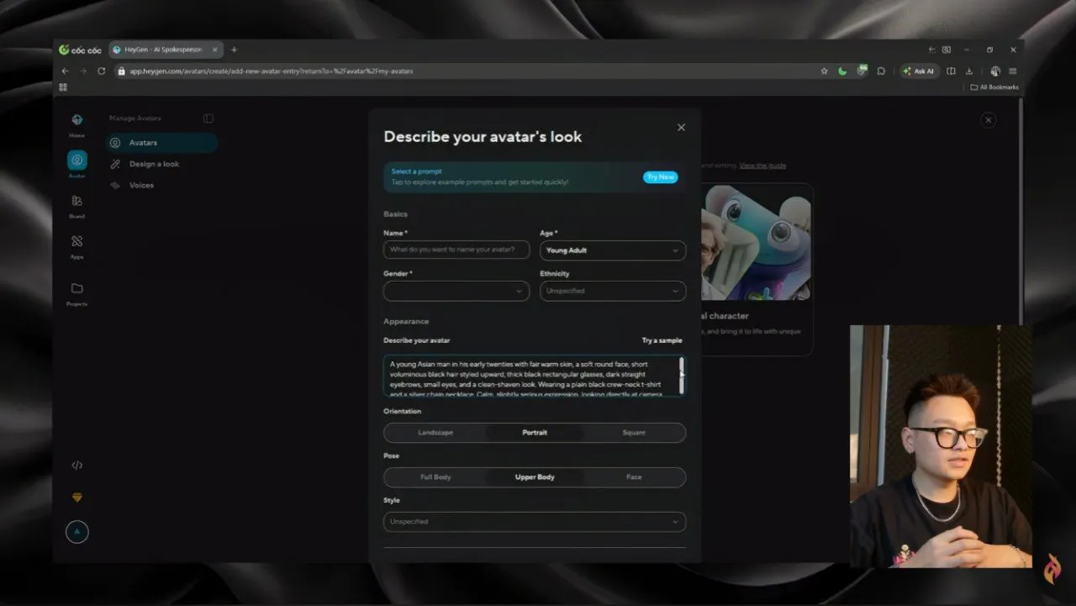Open the browser extensions puzzle icon
The height and width of the screenshot is (606, 1076).
pyautogui.click(x=881, y=71)
